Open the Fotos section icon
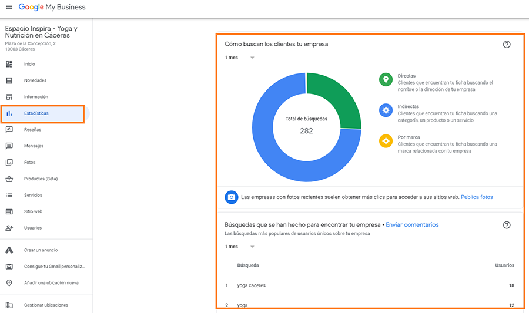The image size is (529, 313). [9, 163]
